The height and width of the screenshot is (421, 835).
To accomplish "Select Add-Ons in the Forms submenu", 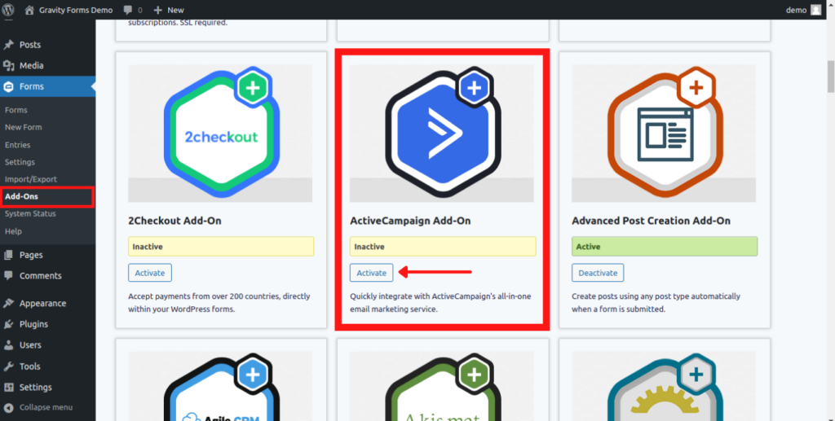I will [21, 197].
